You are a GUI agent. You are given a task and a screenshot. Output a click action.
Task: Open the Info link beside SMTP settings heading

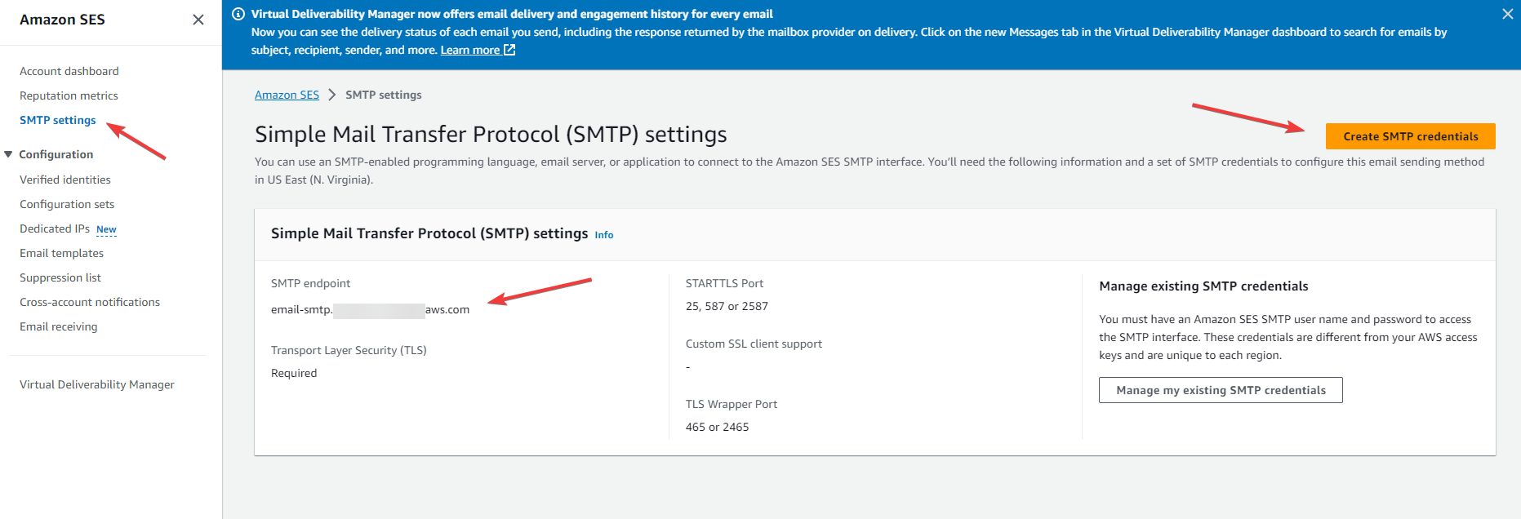point(604,235)
